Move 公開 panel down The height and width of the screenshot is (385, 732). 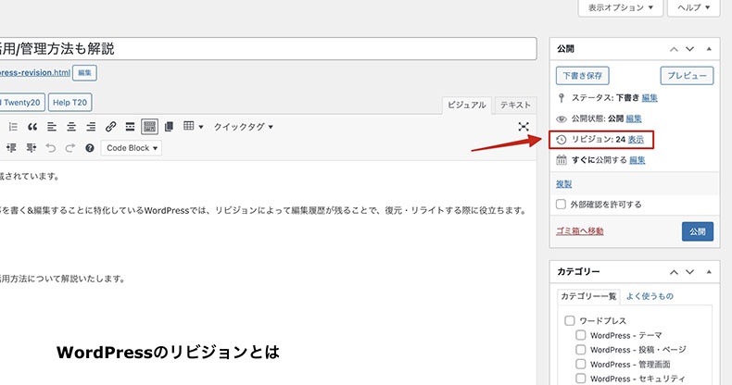point(689,49)
